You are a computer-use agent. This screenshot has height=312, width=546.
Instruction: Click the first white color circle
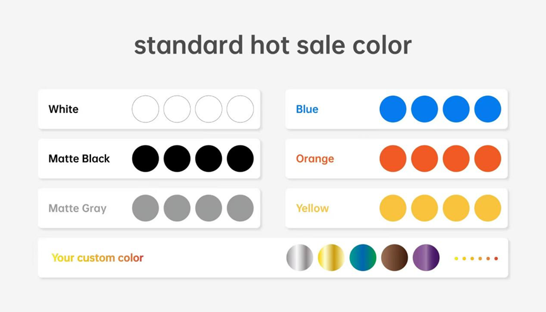[145, 109]
